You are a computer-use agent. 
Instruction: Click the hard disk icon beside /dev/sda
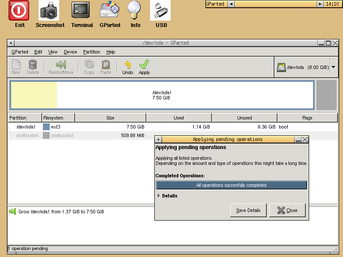coord(281,67)
